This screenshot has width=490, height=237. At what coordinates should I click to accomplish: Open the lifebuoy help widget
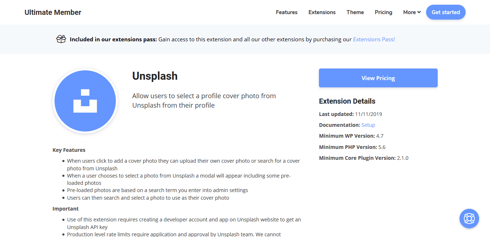(469, 219)
